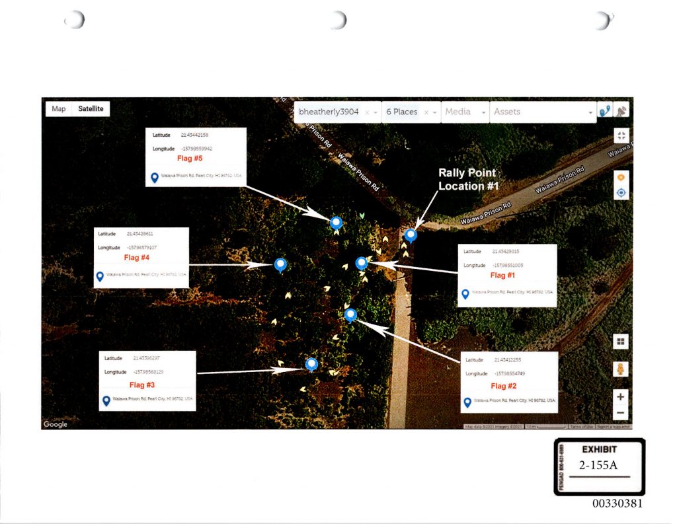
Task: Center map on my location
Action: (620, 193)
